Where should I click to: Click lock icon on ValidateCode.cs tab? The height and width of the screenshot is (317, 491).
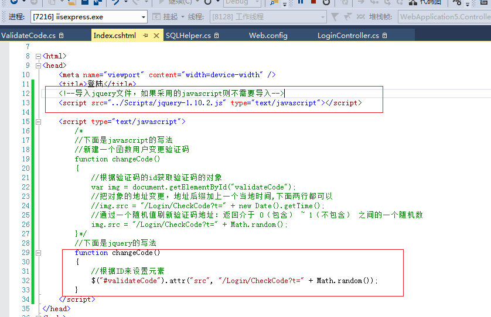[x=62, y=36]
